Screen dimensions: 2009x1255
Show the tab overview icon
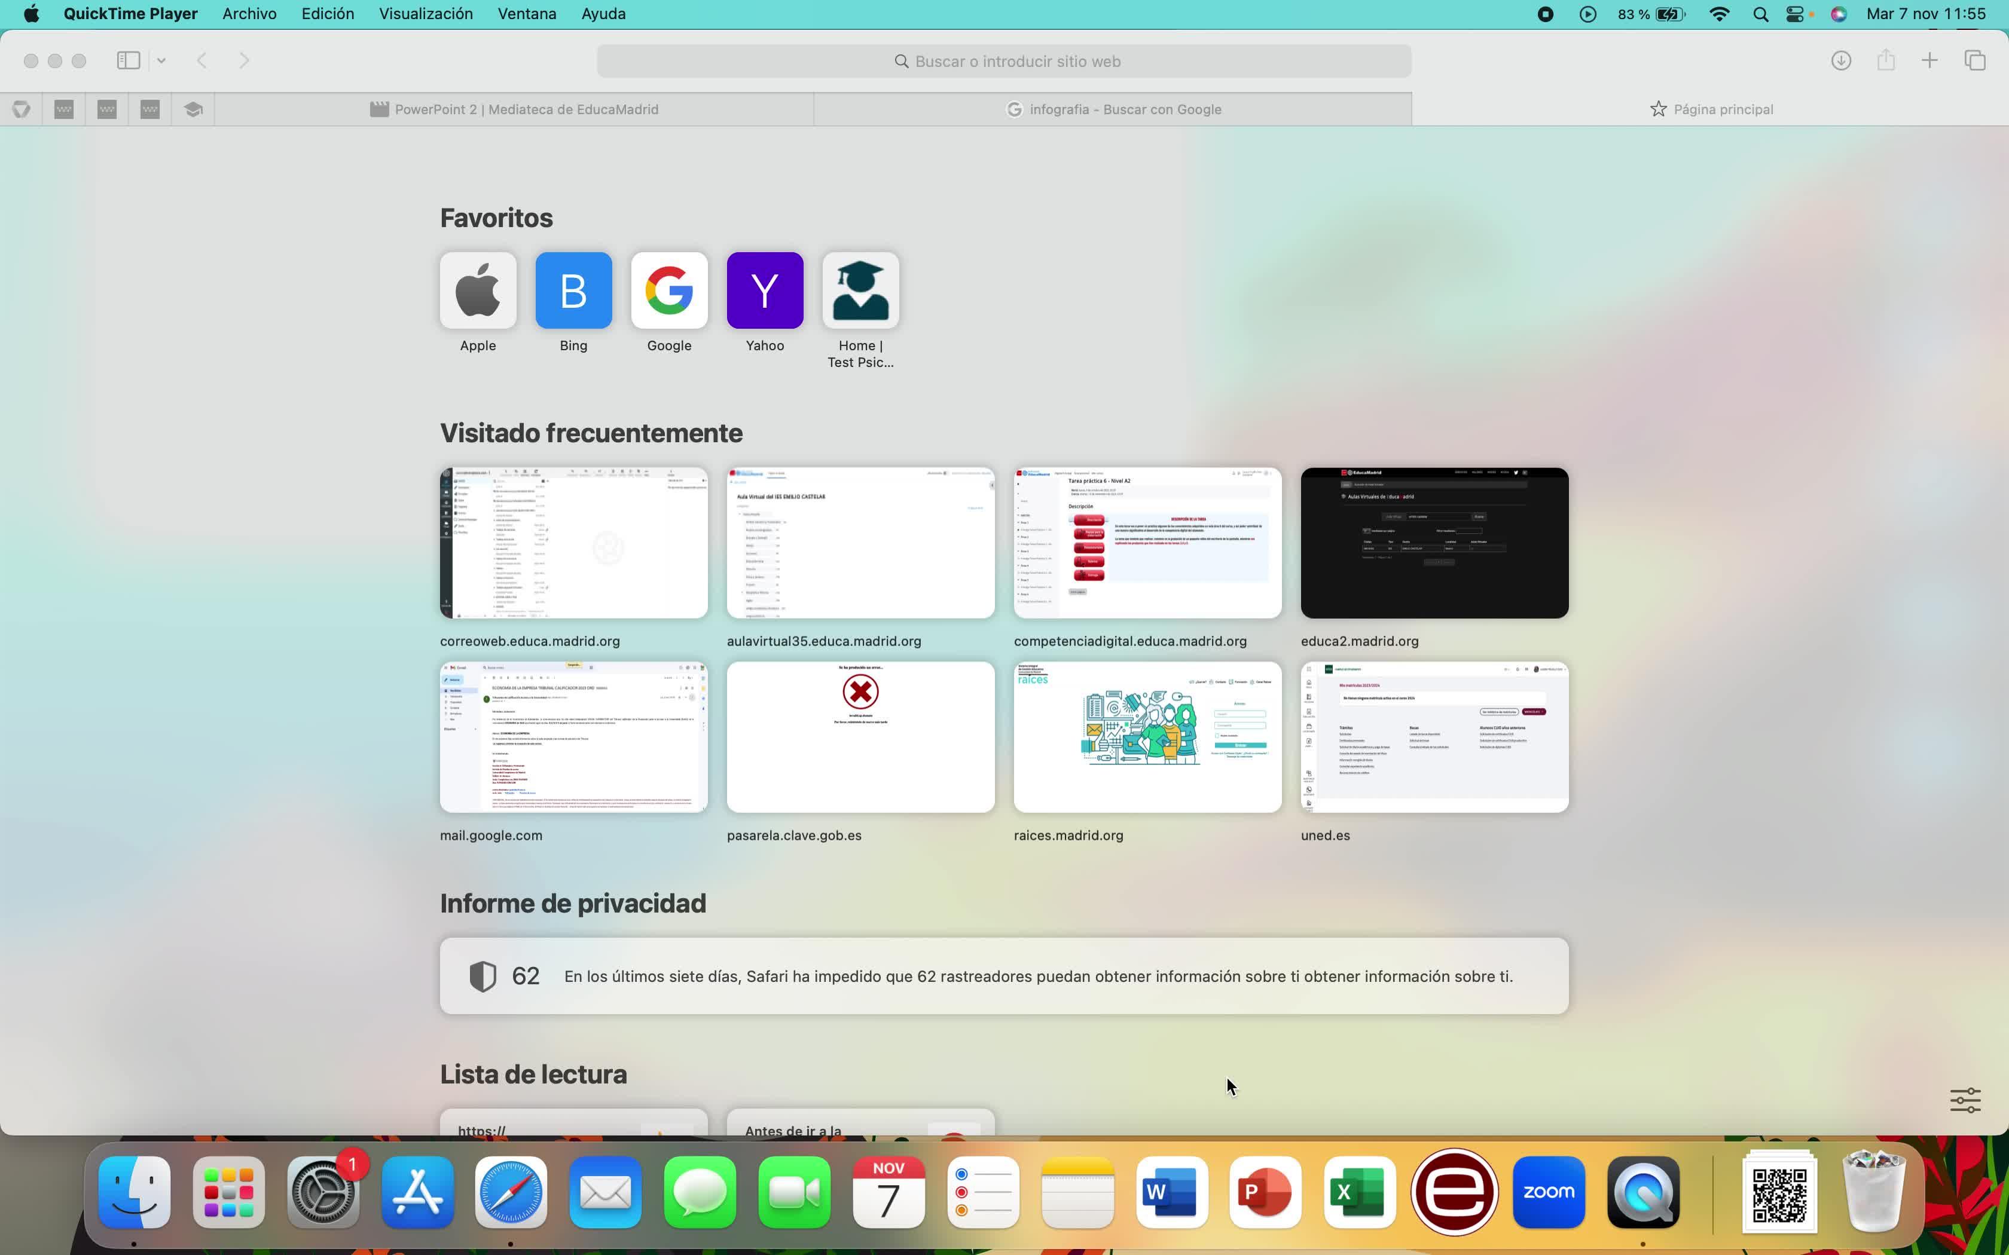pos(1975,60)
